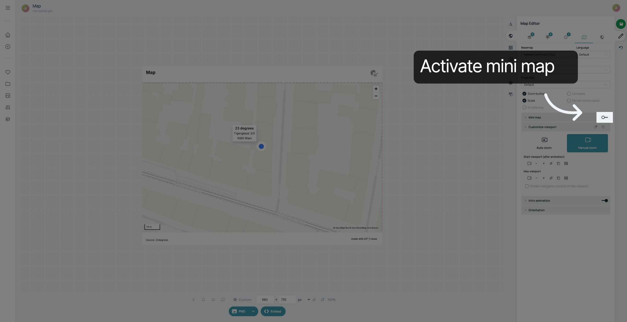Click the undo arrow icon
The width and height of the screenshot is (627, 322).
(621, 48)
